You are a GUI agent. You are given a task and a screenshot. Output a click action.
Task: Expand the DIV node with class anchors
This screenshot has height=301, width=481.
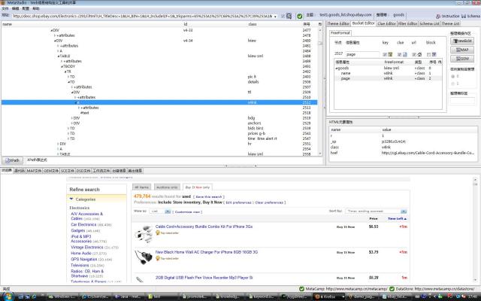point(72,123)
